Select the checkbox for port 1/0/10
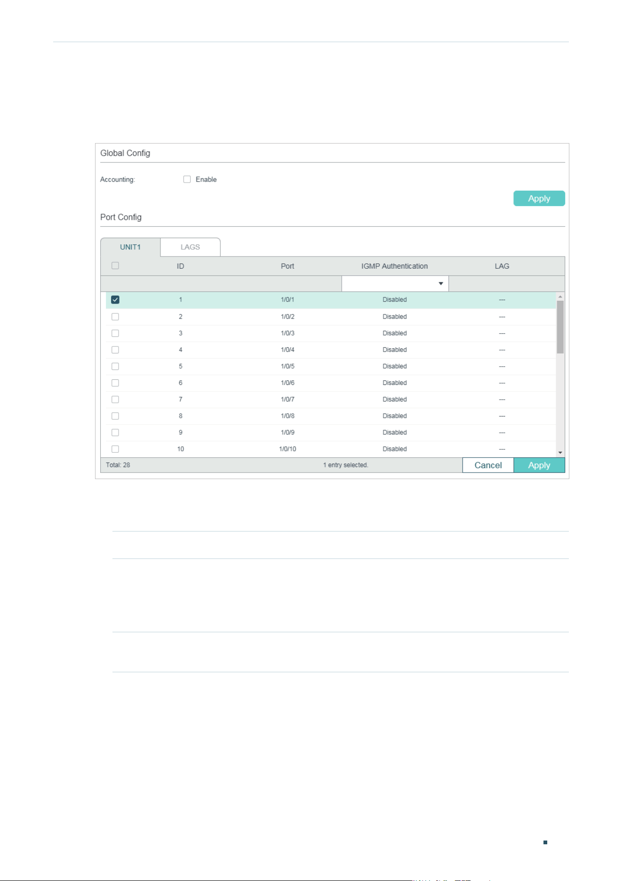 [115, 449]
